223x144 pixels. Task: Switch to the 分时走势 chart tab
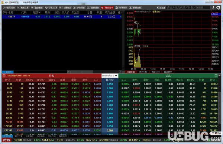pyautogui.click(x=131, y=72)
